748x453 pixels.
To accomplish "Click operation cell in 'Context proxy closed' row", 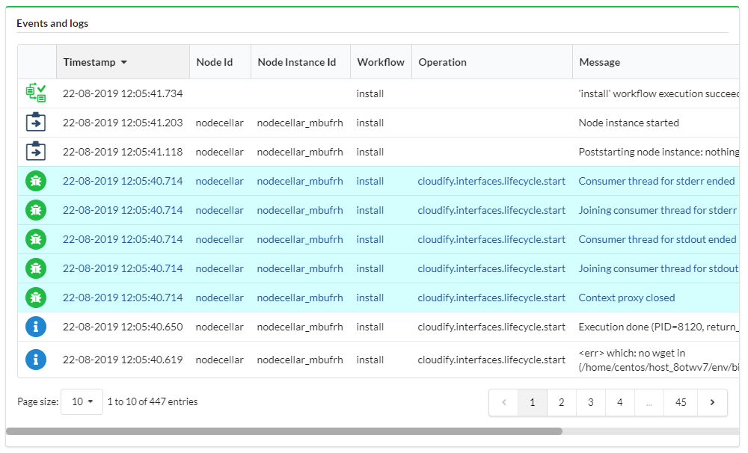I will coord(491,298).
